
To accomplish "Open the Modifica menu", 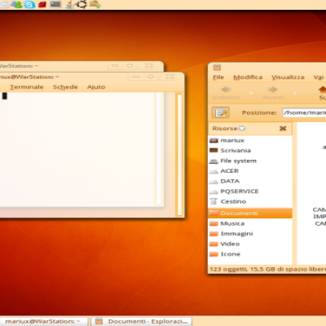I will coord(248,77).
